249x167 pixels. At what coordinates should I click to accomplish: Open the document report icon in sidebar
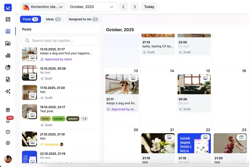(8, 79)
